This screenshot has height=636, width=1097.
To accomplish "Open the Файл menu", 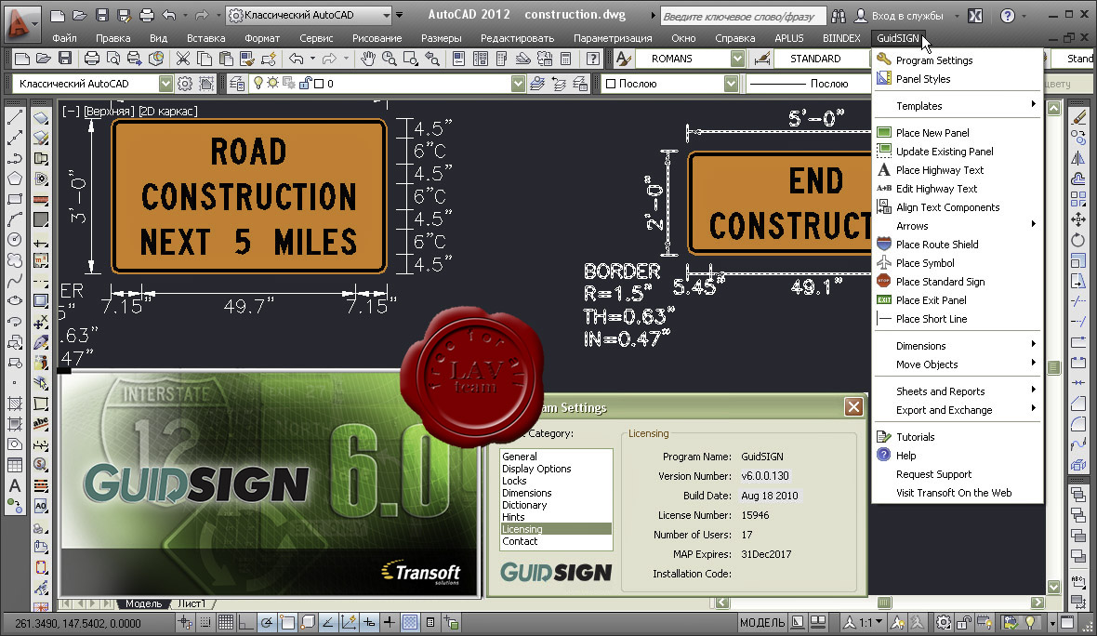I will 64,38.
